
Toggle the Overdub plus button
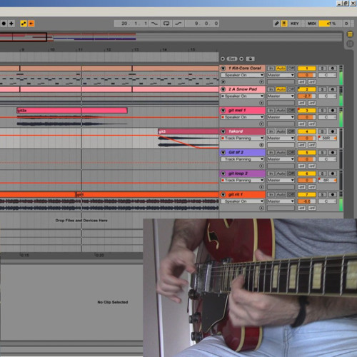pos(11,24)
